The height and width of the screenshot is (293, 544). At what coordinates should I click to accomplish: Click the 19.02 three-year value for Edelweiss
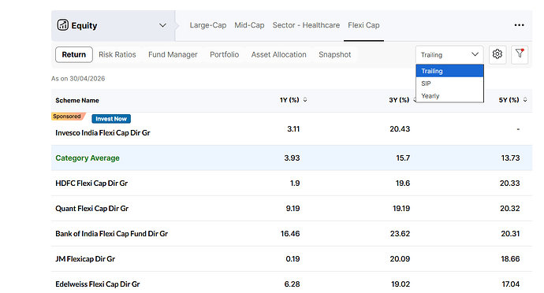click(x=401, y=284)
